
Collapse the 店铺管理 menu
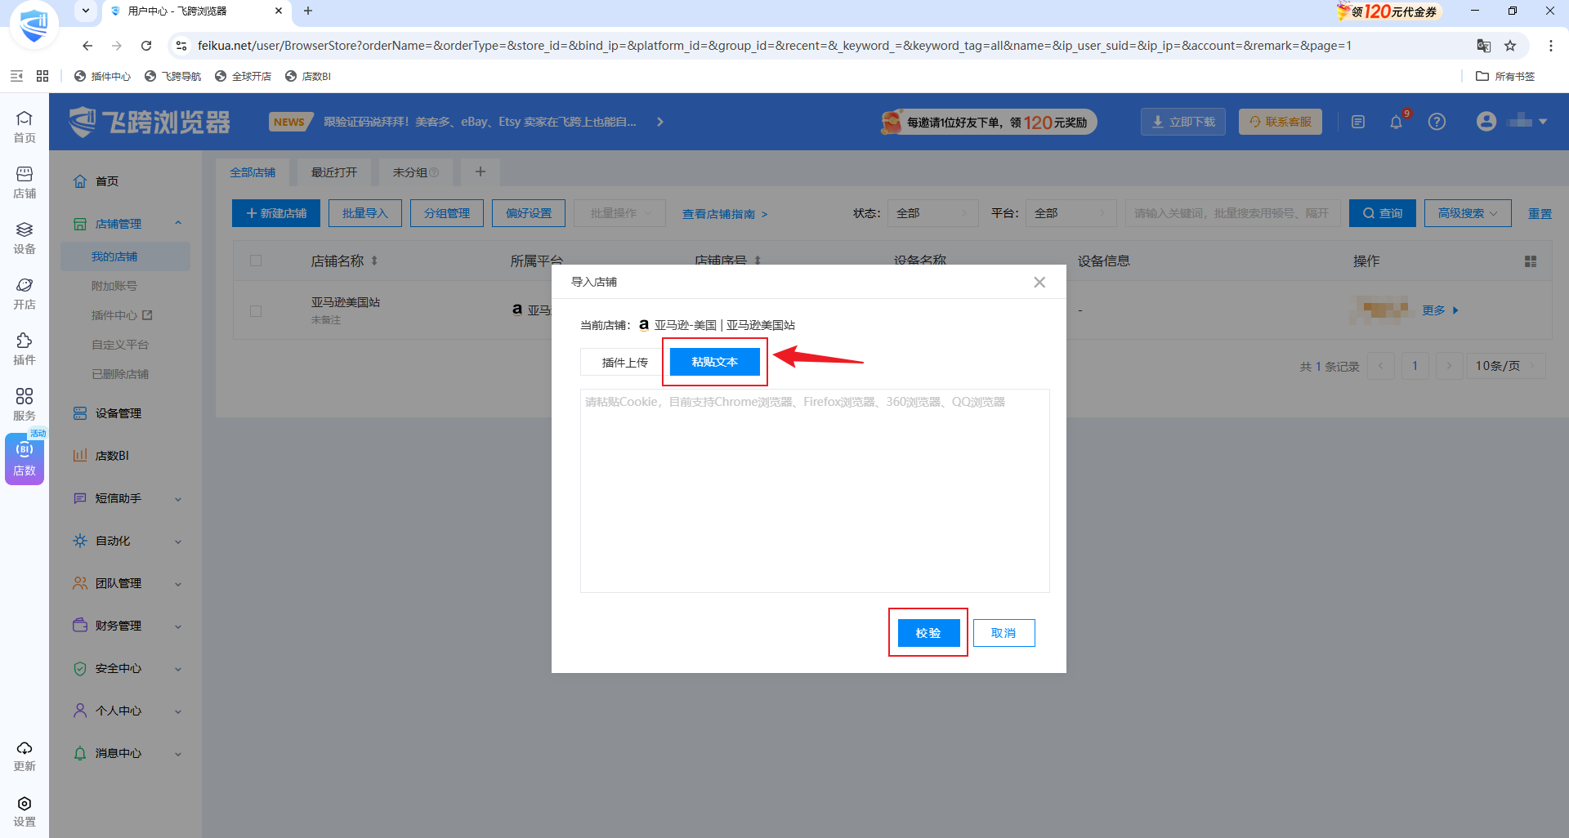(x=126, y=224)
